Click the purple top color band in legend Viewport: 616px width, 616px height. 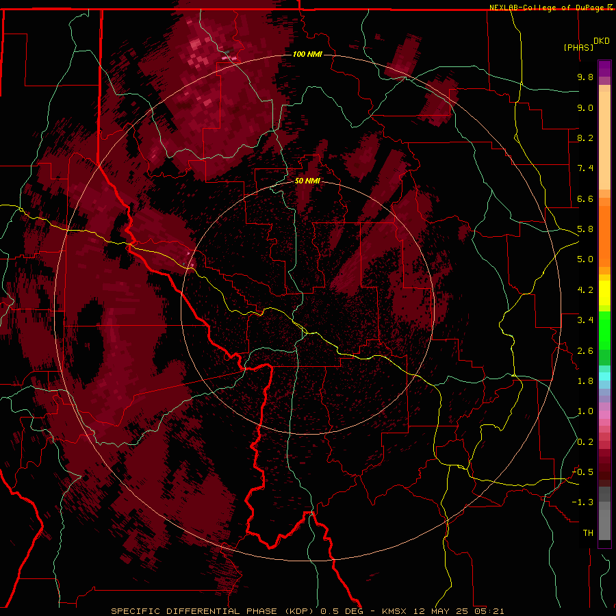pos(604,68)
